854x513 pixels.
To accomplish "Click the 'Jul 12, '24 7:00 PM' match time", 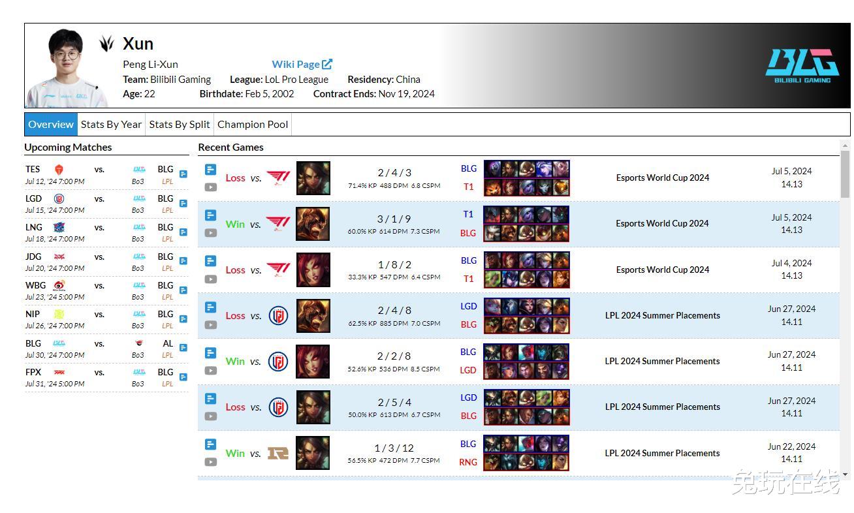I will (x=55, y=181).
